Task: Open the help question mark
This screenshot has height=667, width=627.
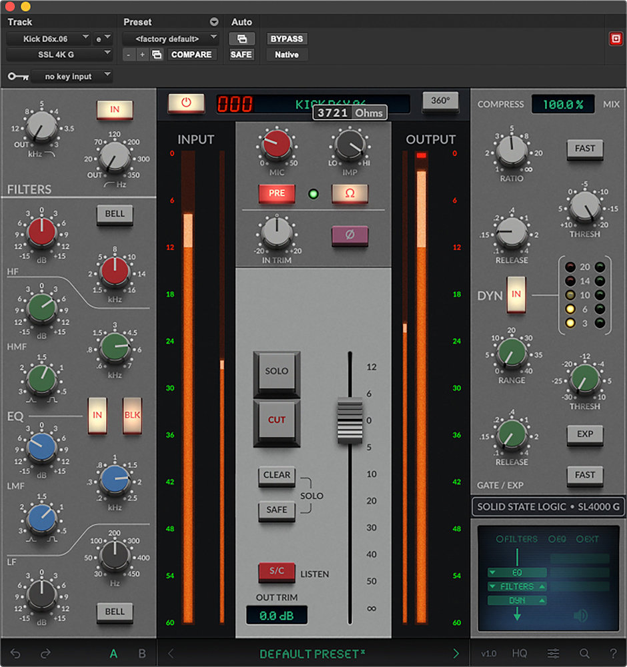Action: tap(613, 654)
